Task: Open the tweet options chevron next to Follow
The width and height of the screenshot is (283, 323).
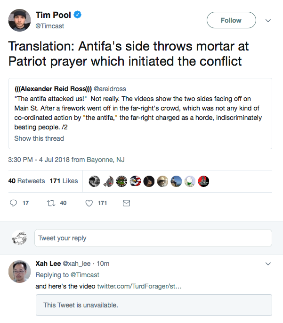Action: point(268,21)
